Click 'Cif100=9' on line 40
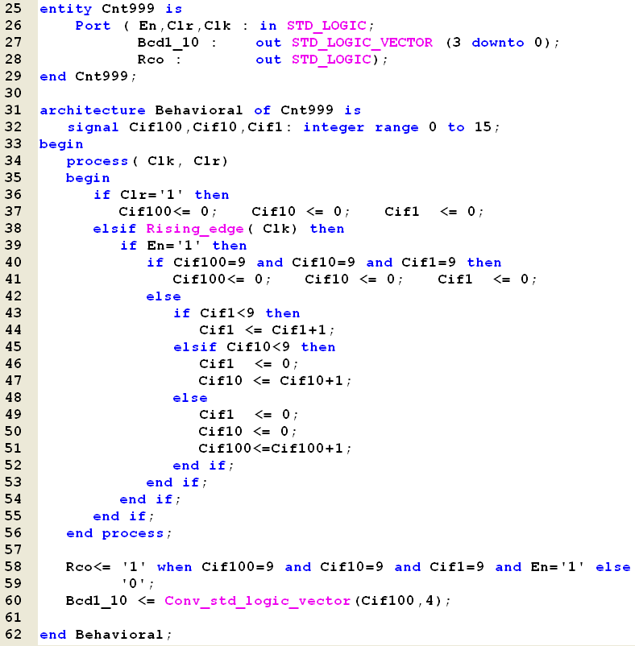The width and height of the screenshot is (635, 646). (x=210, y=263)
